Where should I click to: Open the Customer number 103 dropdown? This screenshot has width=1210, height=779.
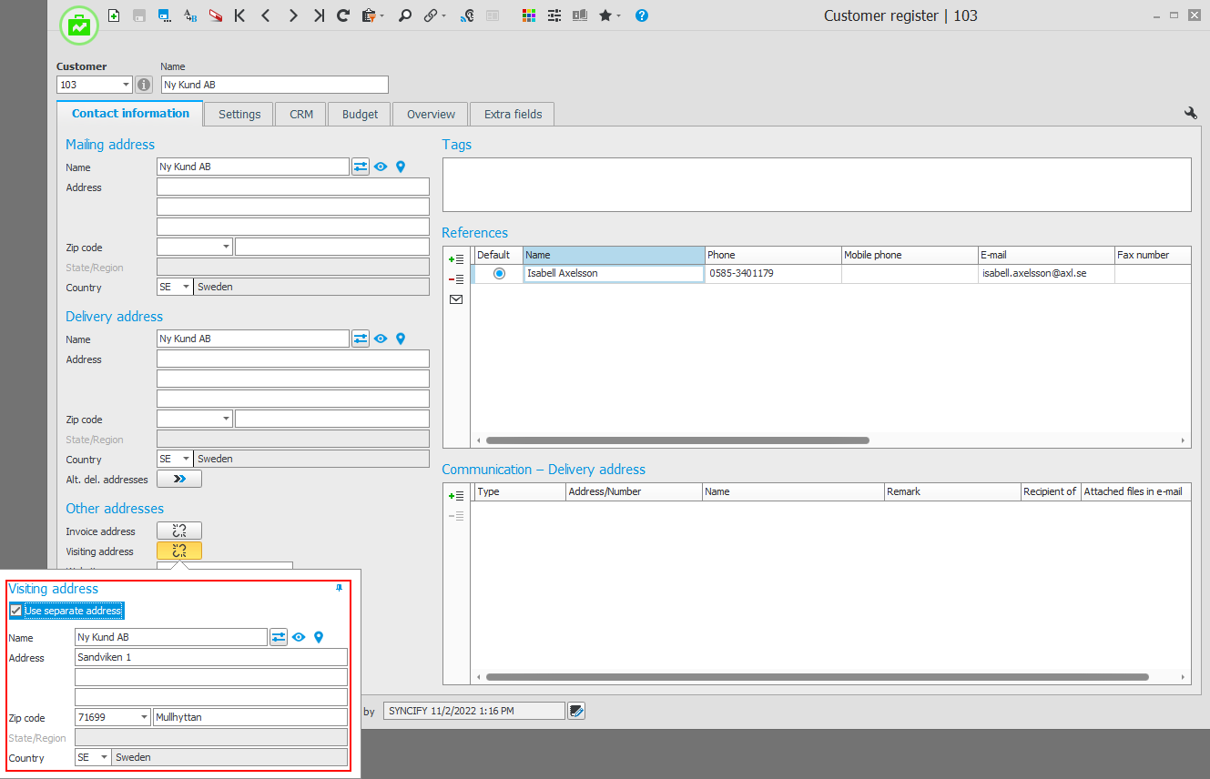tap(125, 85)
